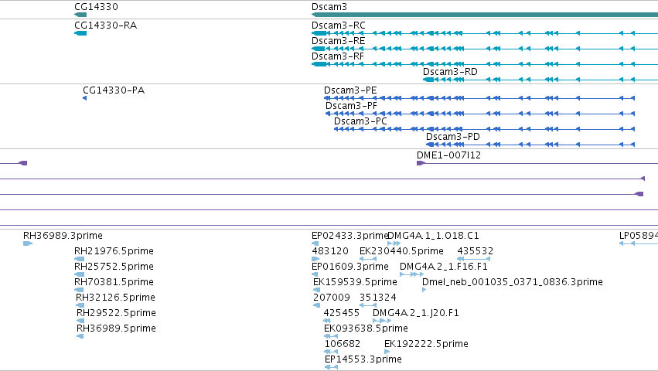Click the small CG14330-PA protein glyph

point(85,98)
